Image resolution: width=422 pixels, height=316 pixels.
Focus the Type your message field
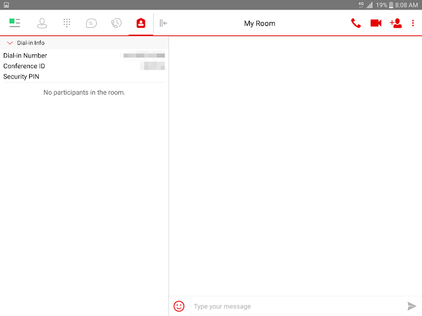click(x=295, y=307)
